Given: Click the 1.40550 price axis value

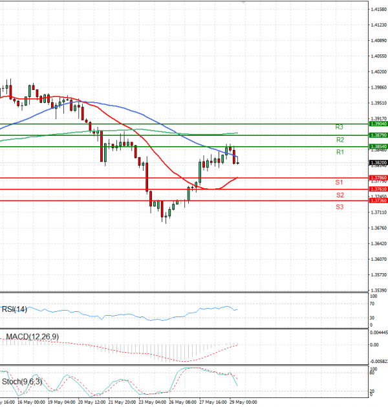Looking at the screenshot, I should 379,56.
